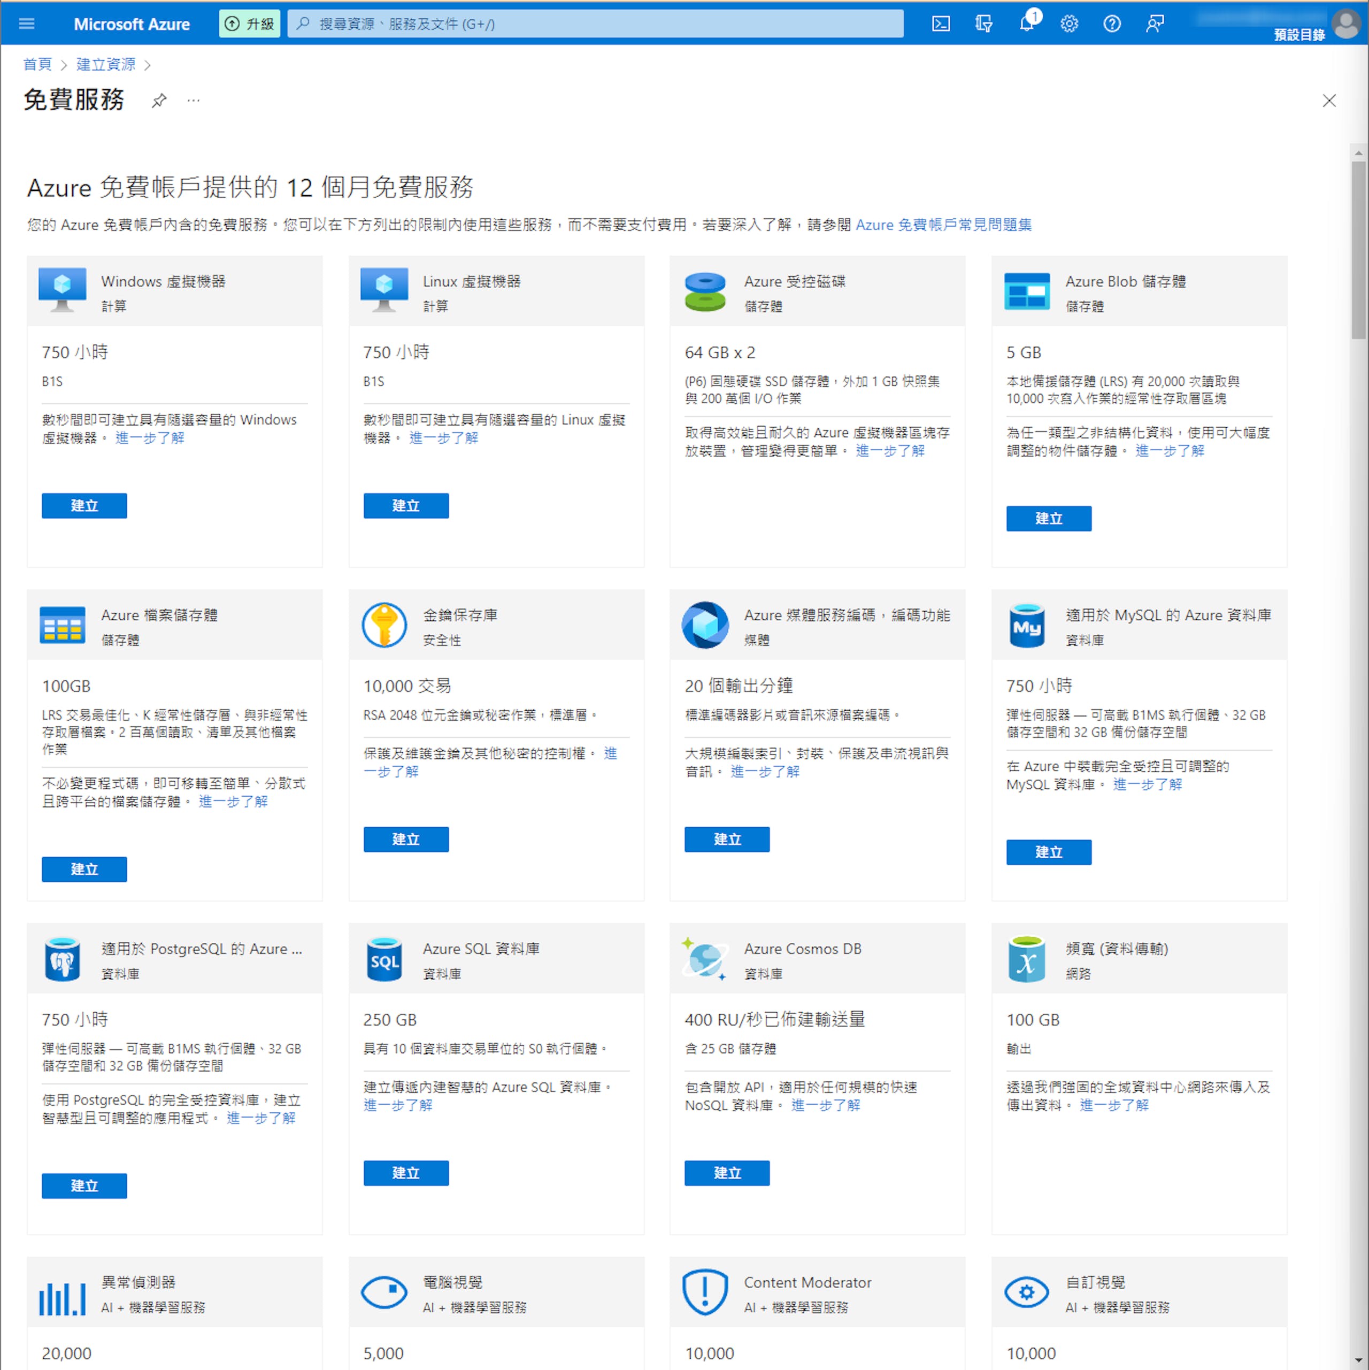The image size is (1369, 1370).
Task: Click the Microsoft Azure logo text
Action: (132, 24)
